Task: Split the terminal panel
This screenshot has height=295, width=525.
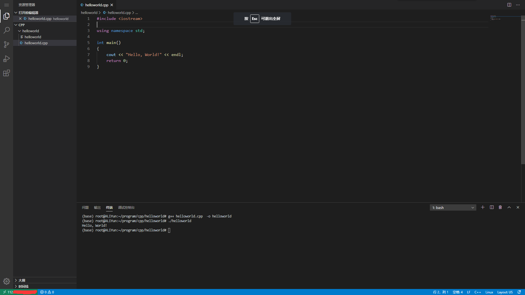Action: (x=492, y=207)
